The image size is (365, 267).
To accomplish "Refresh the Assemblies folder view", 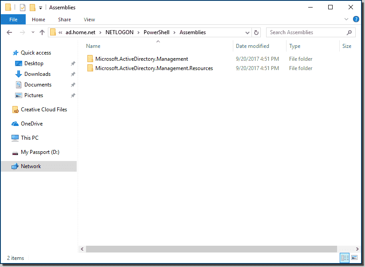I will [256, 32].
